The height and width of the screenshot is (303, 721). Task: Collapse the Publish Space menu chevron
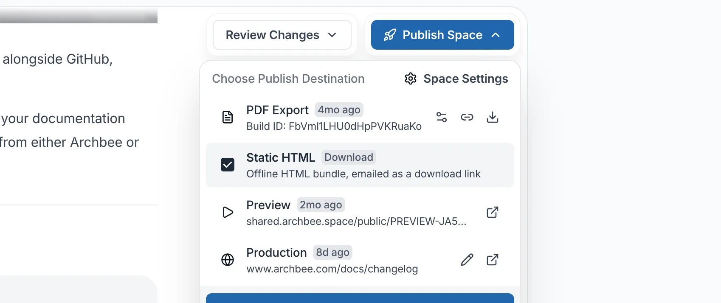click(496, 35)
